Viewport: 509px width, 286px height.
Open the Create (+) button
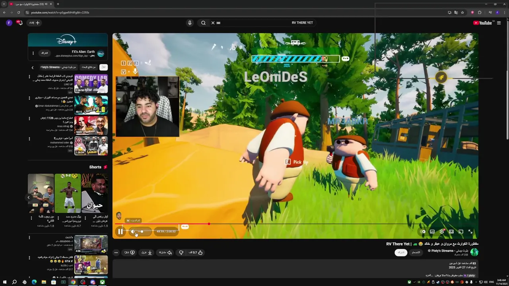point(35,23)
